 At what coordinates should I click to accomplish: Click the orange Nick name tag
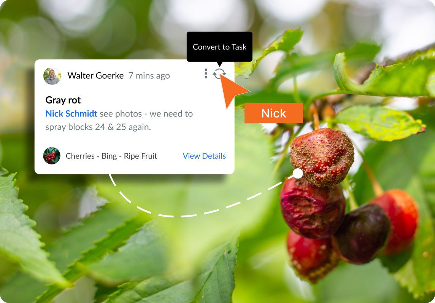(273, 113)
